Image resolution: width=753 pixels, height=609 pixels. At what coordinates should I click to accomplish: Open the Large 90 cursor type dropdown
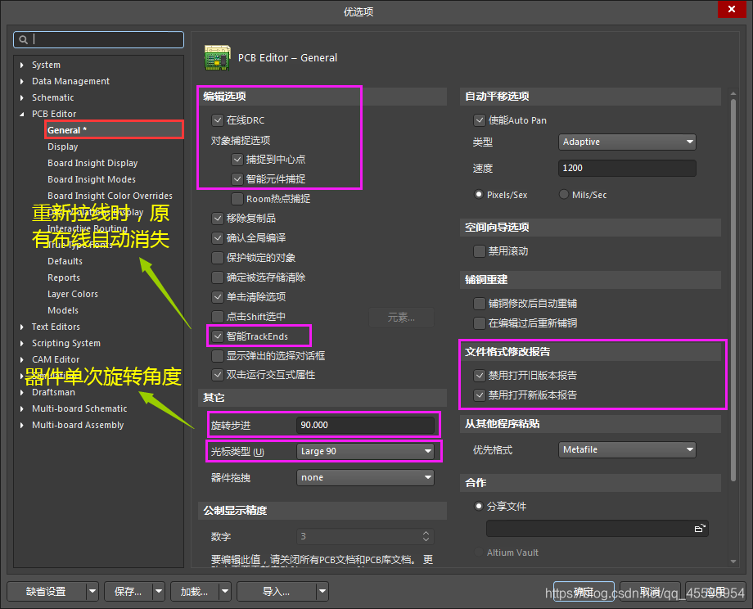click(x=366, y=451)
